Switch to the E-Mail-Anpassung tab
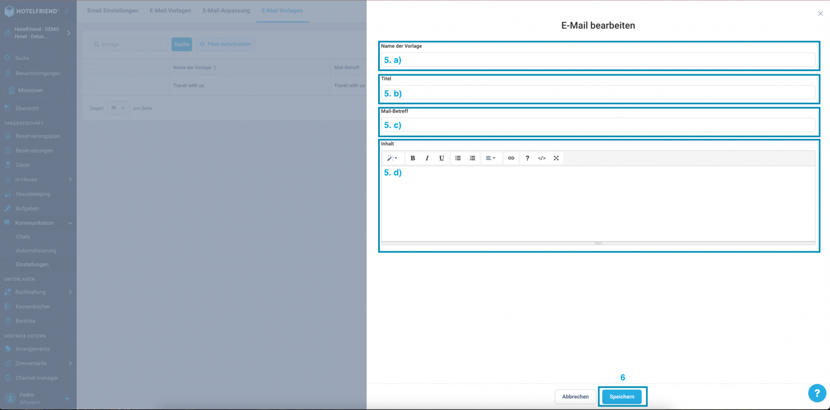Image resolution: width=830 pixels, height=410 pixels. click(x=226, y=11)
